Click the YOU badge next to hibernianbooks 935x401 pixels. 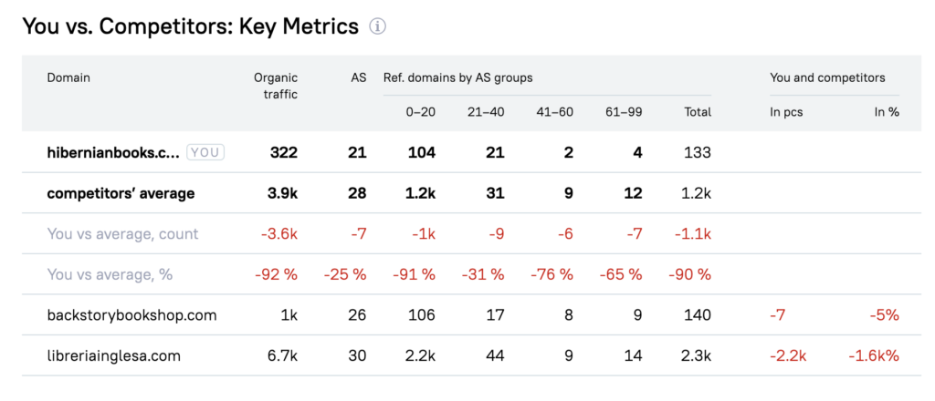point(205,152)
